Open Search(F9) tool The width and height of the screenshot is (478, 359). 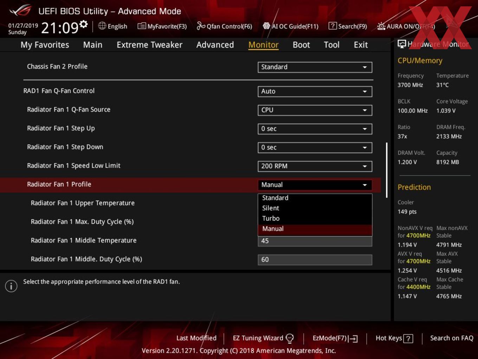point(348,26)
